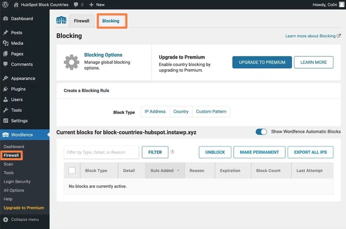
Task: Switch to the Firewall tab
Action: click(82, 21)
